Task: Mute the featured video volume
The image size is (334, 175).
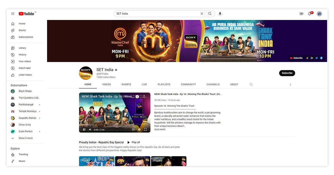Action: pos(90,129)
